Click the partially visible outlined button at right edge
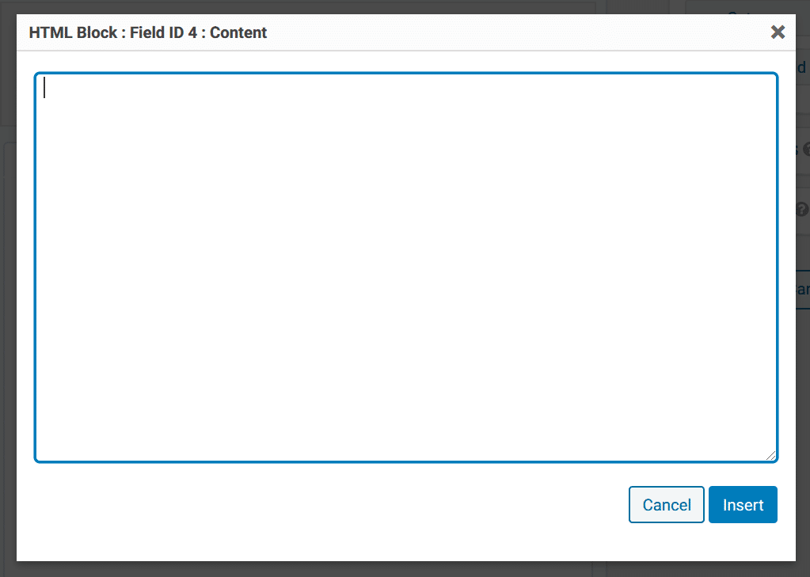This screenshot has width=810, height=577. coord(803,289)
